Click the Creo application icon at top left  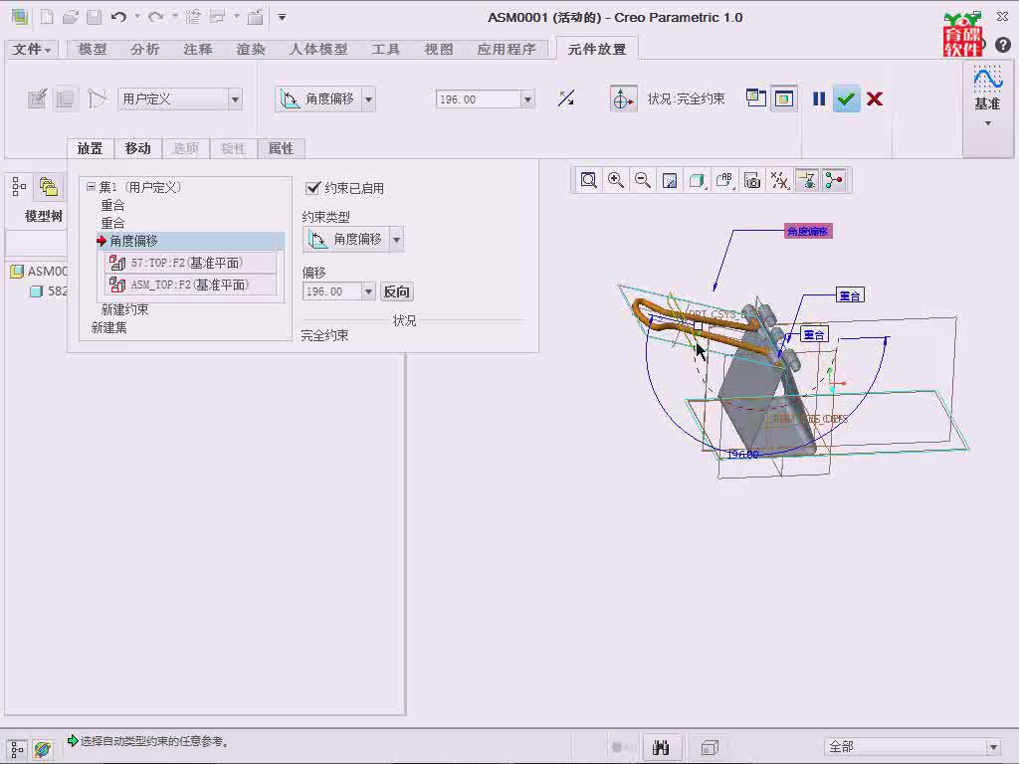pyautogui.click(x=20, y=17)
